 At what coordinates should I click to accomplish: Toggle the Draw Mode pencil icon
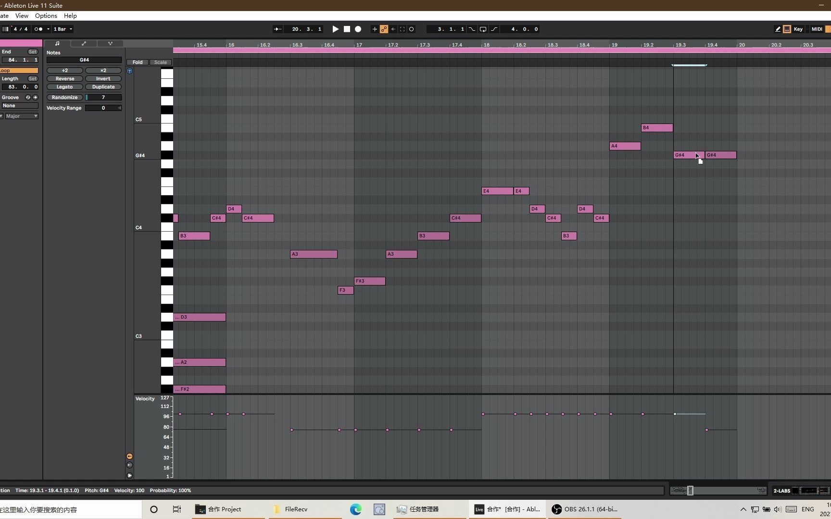coord(778,29)
